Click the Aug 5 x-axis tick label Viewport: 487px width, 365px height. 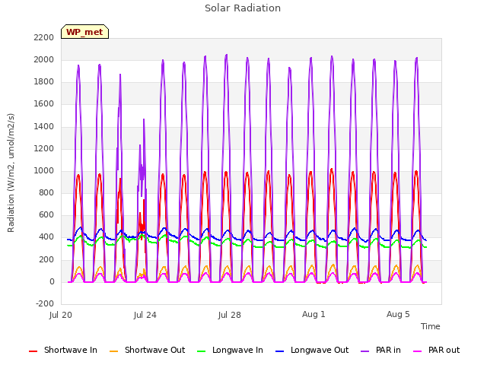pos(398,314)
